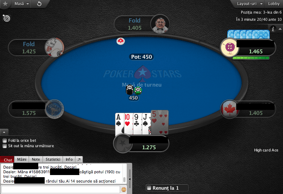Switch to the Mâini tab
283x194 pixels.
pyautogui.click(x=22, y=160)
